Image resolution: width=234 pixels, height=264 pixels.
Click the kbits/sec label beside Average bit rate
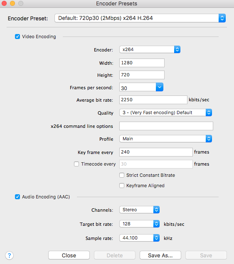point(199,100)
